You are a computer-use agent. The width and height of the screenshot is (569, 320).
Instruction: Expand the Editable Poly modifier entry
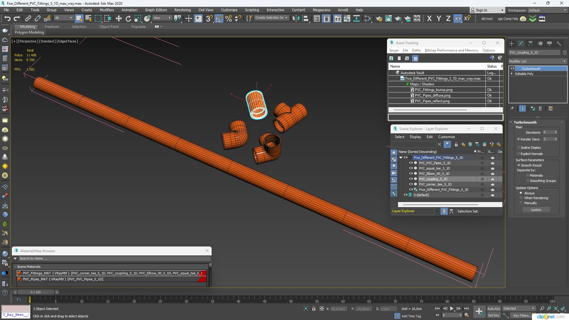tap(512, 73)
